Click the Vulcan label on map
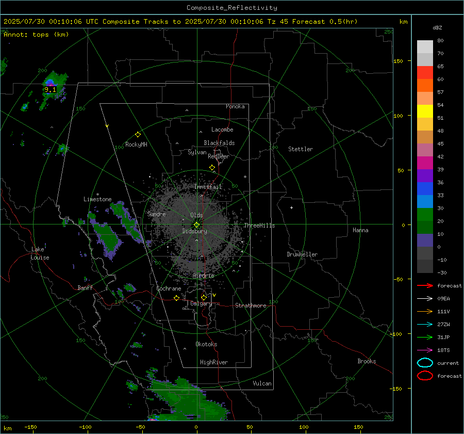464x434 pixels. [262, 383]
